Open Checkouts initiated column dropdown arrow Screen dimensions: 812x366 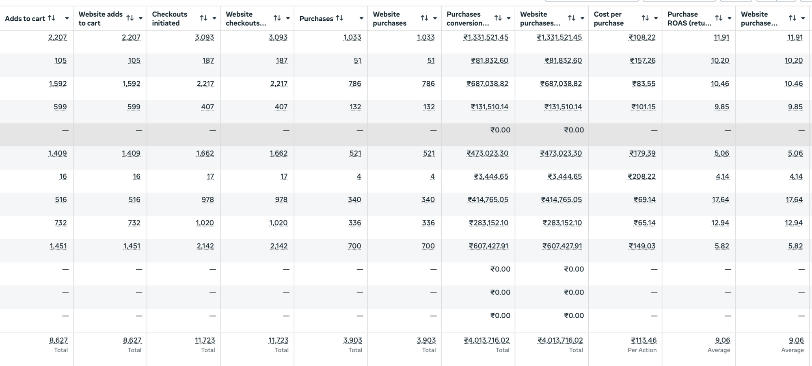[x=214, y=18]
